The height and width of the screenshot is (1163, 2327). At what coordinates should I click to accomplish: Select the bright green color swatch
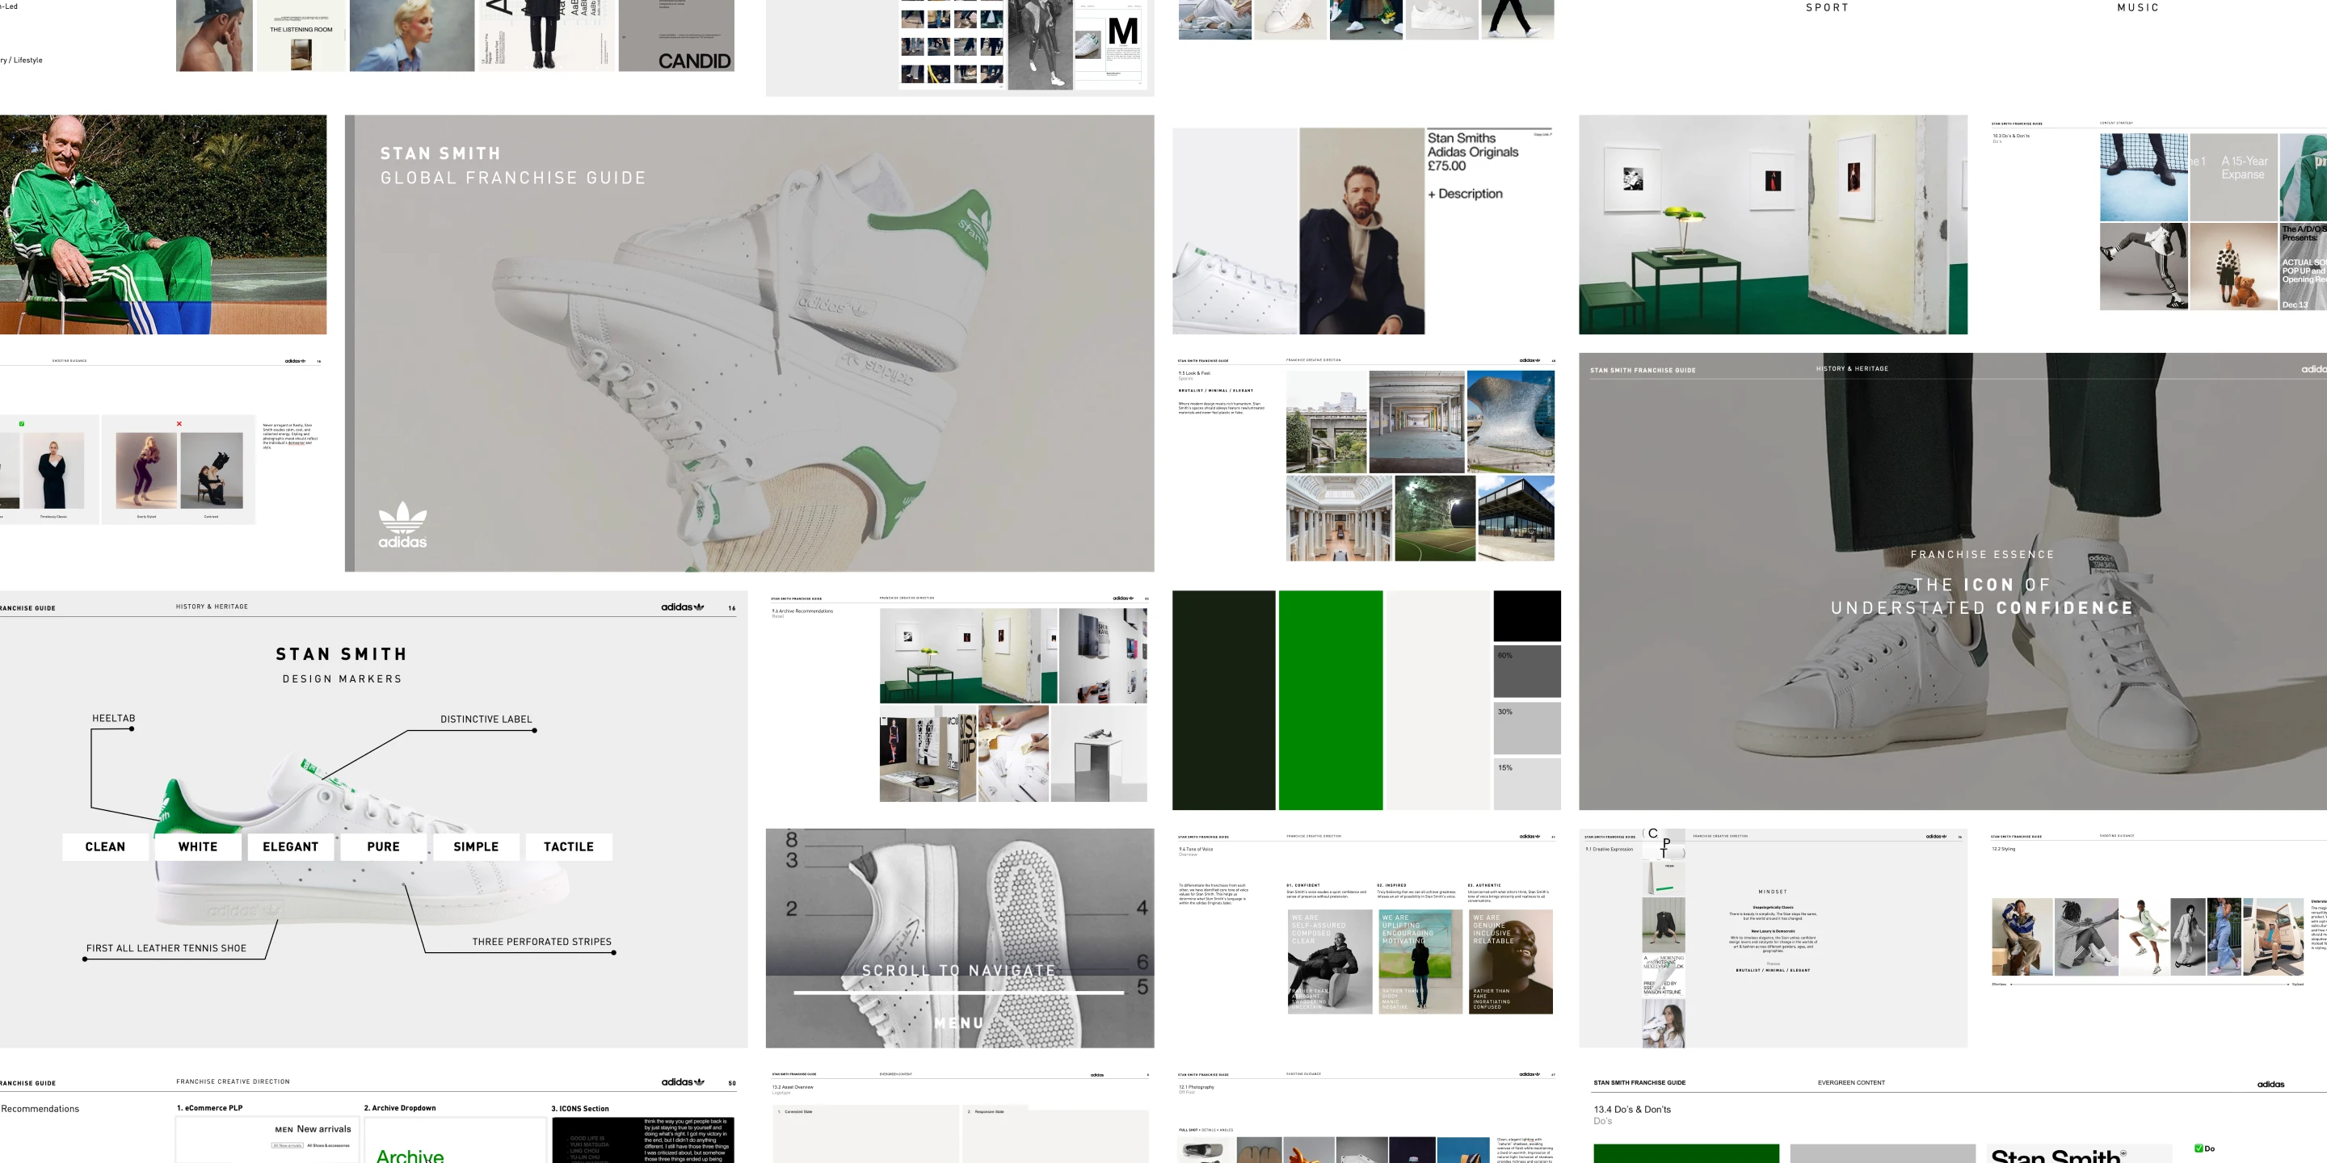click(x=1331, y=699)
